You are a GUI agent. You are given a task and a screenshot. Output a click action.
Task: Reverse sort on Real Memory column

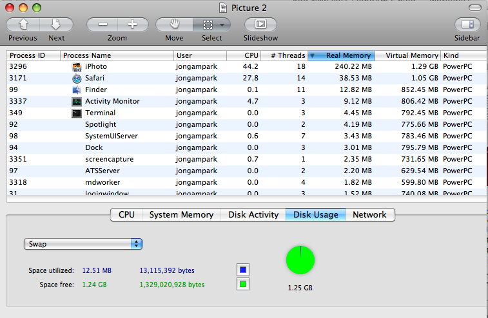tap(341, 55)
